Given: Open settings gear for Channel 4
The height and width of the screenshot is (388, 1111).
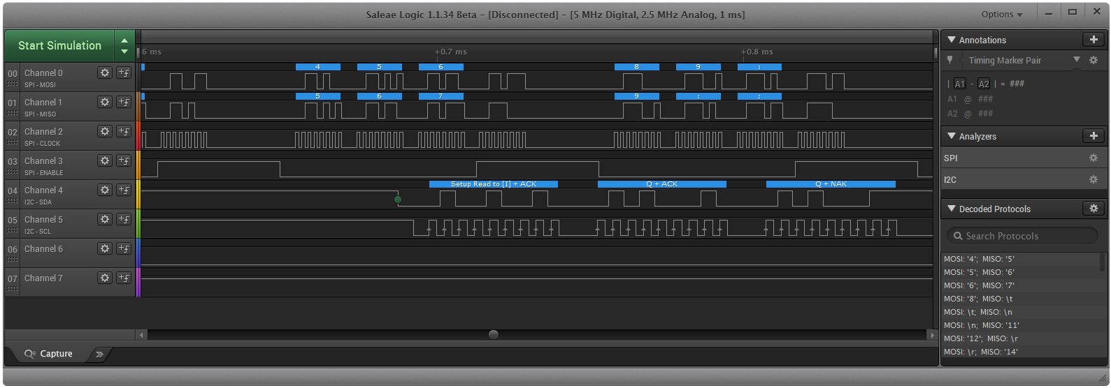Looking at the screenshot, I should pyautogui.click(x=105, y=190).
